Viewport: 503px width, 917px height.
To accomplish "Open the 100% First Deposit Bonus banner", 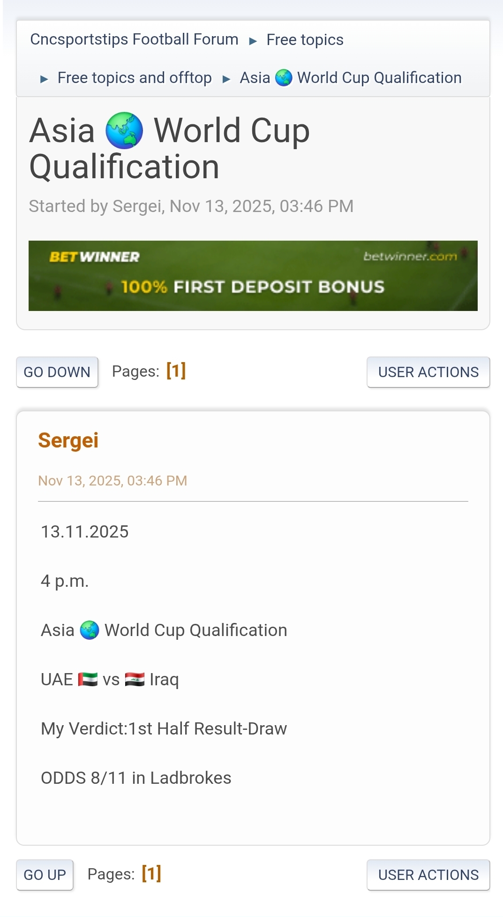I will click(253, 286).
